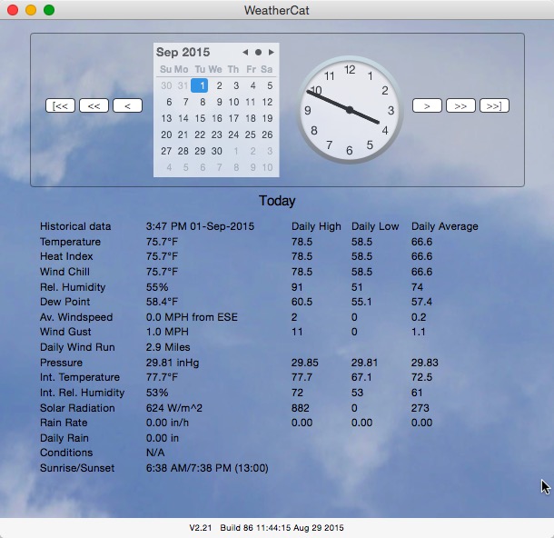This screenshot has width=554, height=538.
Task: Click the pressure daily high 29.85
Action: [x=304, y=363]
